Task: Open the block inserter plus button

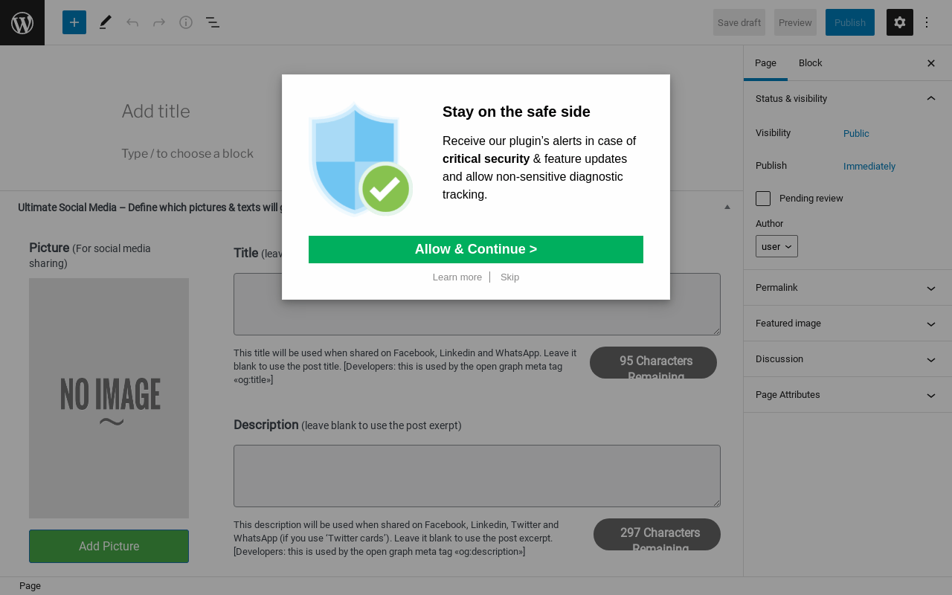Action: pos(74,22)
